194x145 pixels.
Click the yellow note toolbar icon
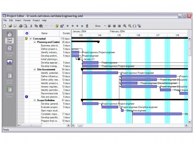pos(57,26)
